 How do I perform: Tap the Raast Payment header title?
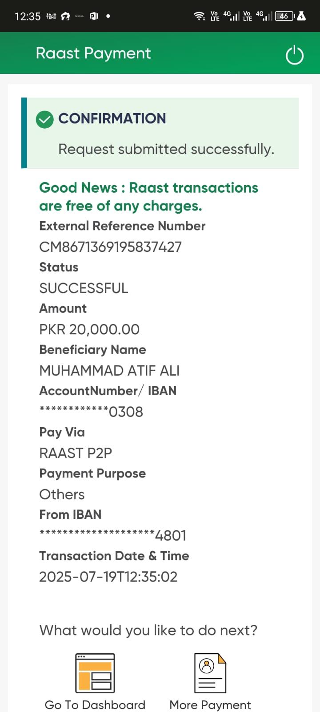(93, 53)
